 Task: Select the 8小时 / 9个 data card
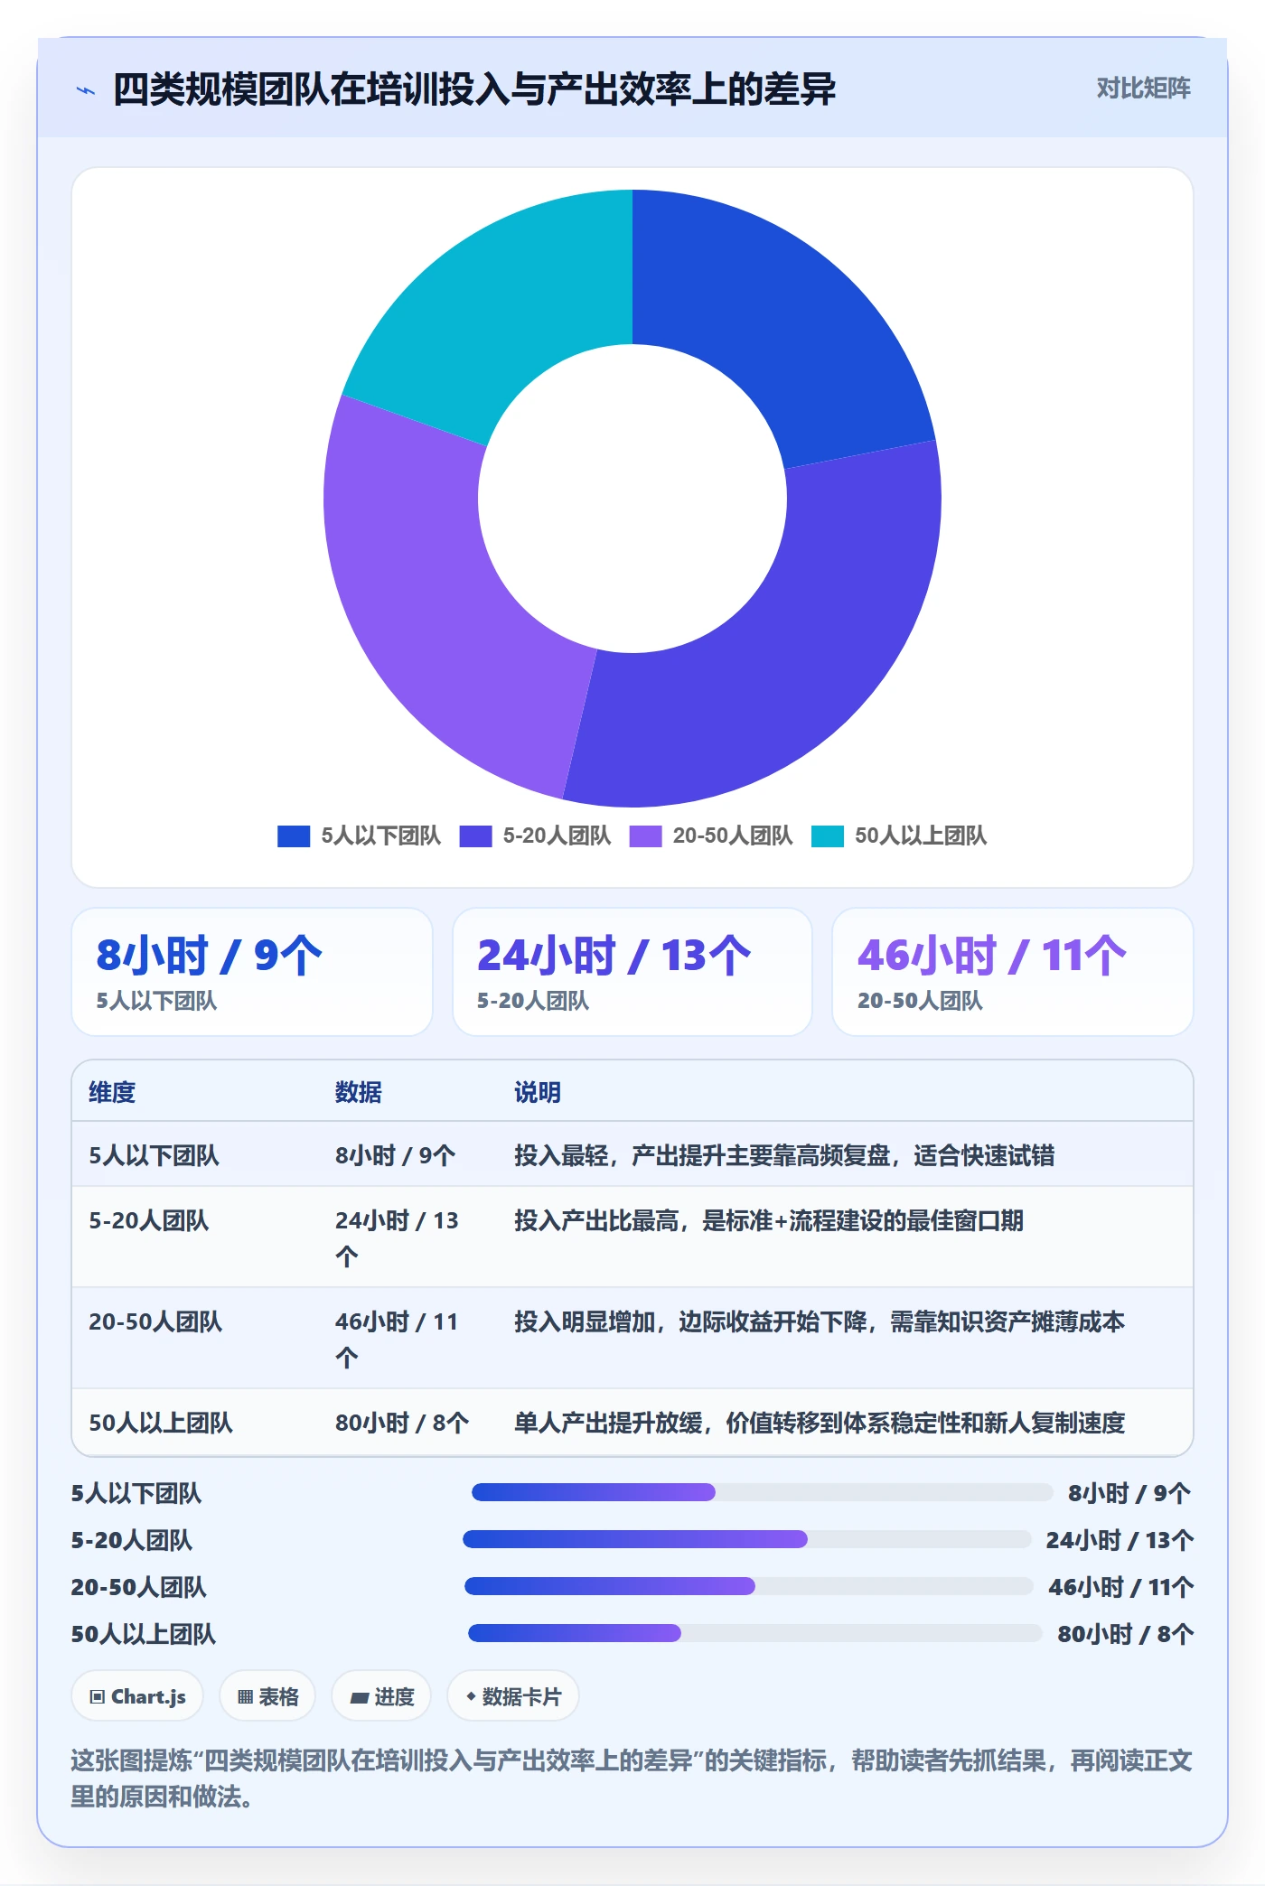point(252,972)
